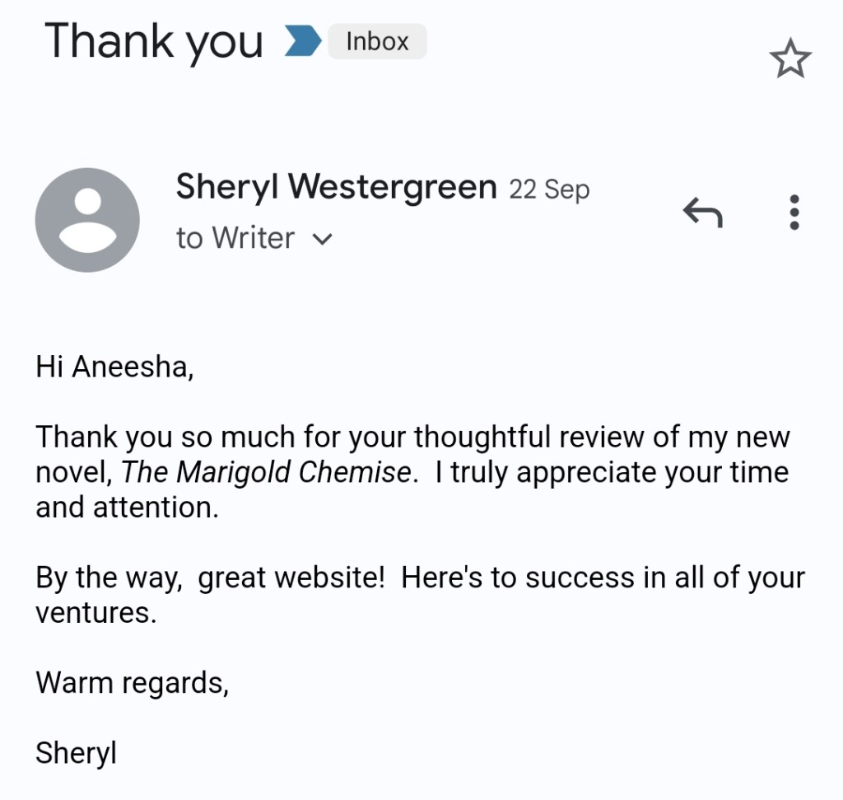Click the phrase "great website!"
The image size is (843, 800).
pos(291,578)
